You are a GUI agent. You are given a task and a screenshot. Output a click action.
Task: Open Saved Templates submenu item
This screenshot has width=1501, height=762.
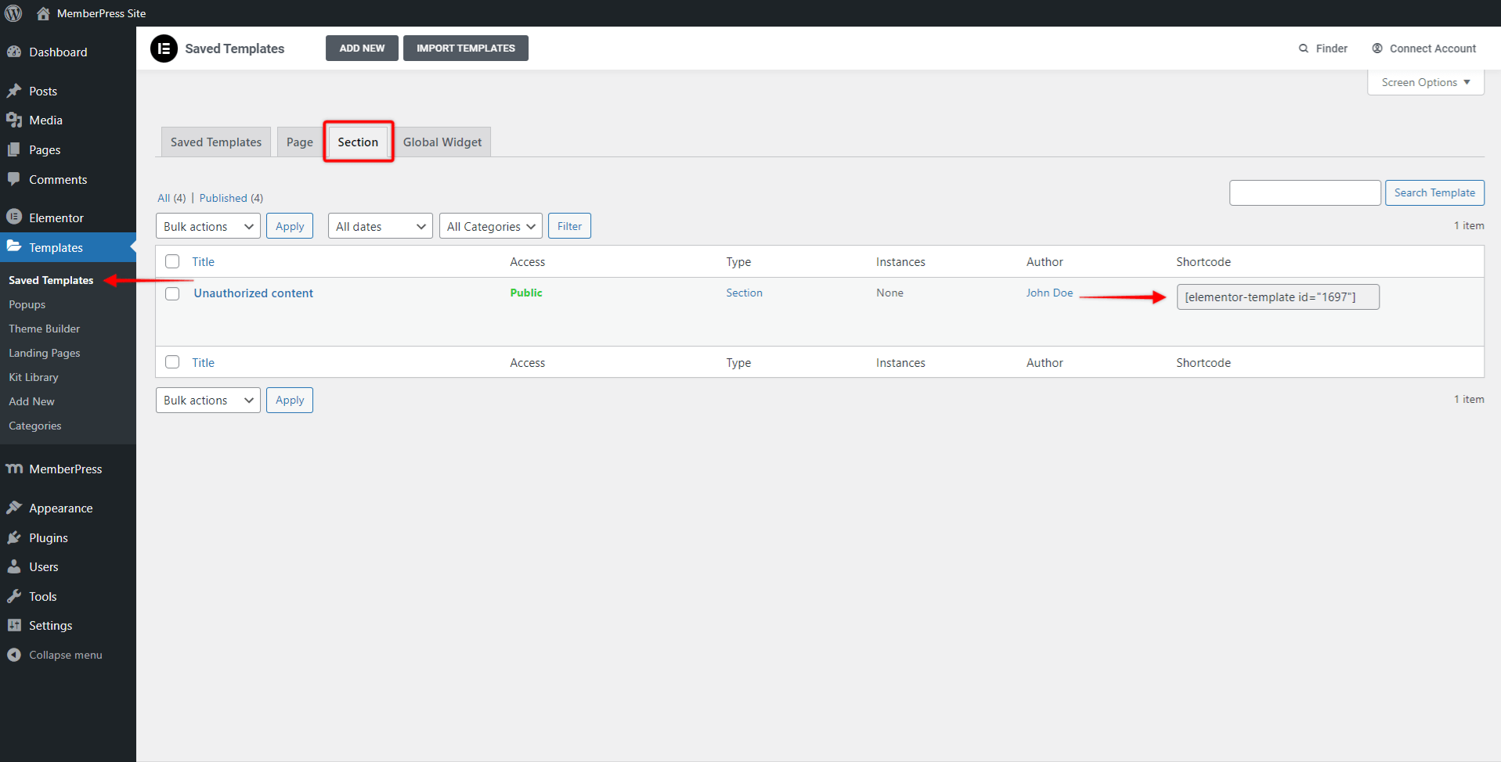[x=51, y=280]
